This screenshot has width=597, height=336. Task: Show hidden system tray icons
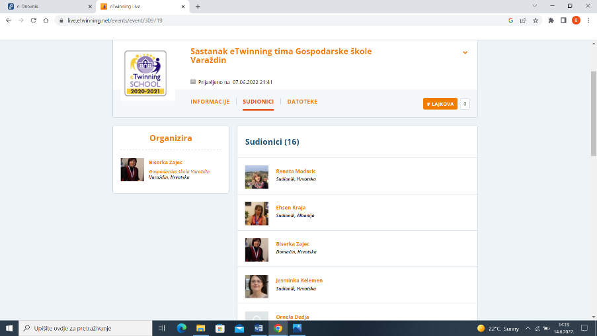pyautogui.click(x=528, y=328)
